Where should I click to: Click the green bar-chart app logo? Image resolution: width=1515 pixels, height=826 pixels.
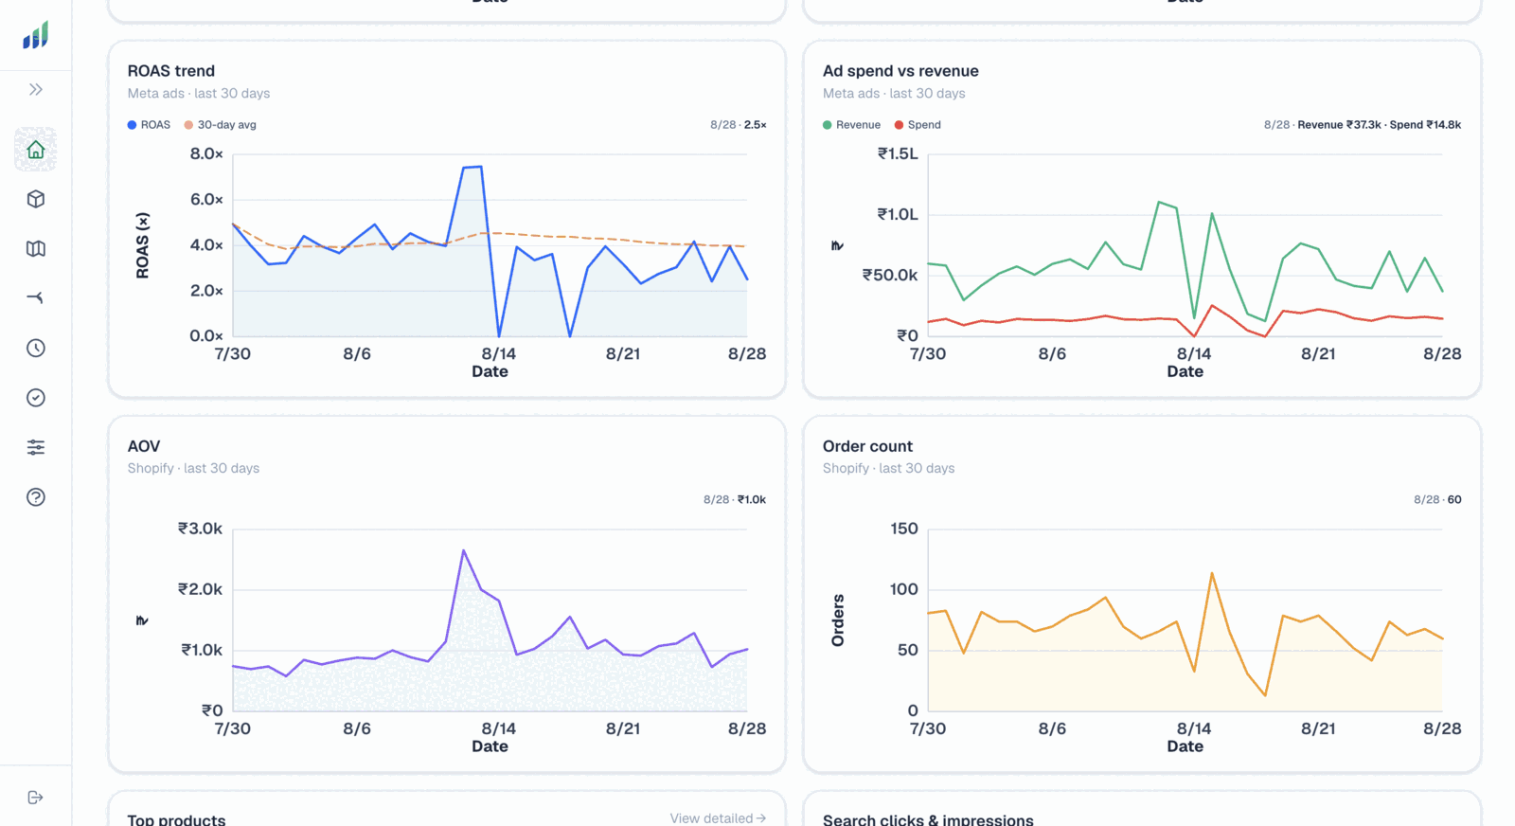36,36
